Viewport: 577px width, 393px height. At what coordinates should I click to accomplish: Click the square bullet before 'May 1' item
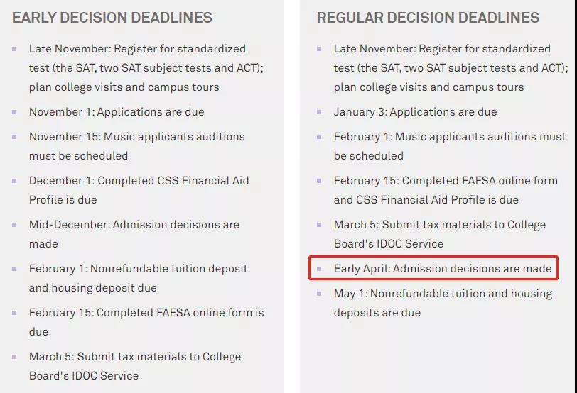(x=318, y=294)
